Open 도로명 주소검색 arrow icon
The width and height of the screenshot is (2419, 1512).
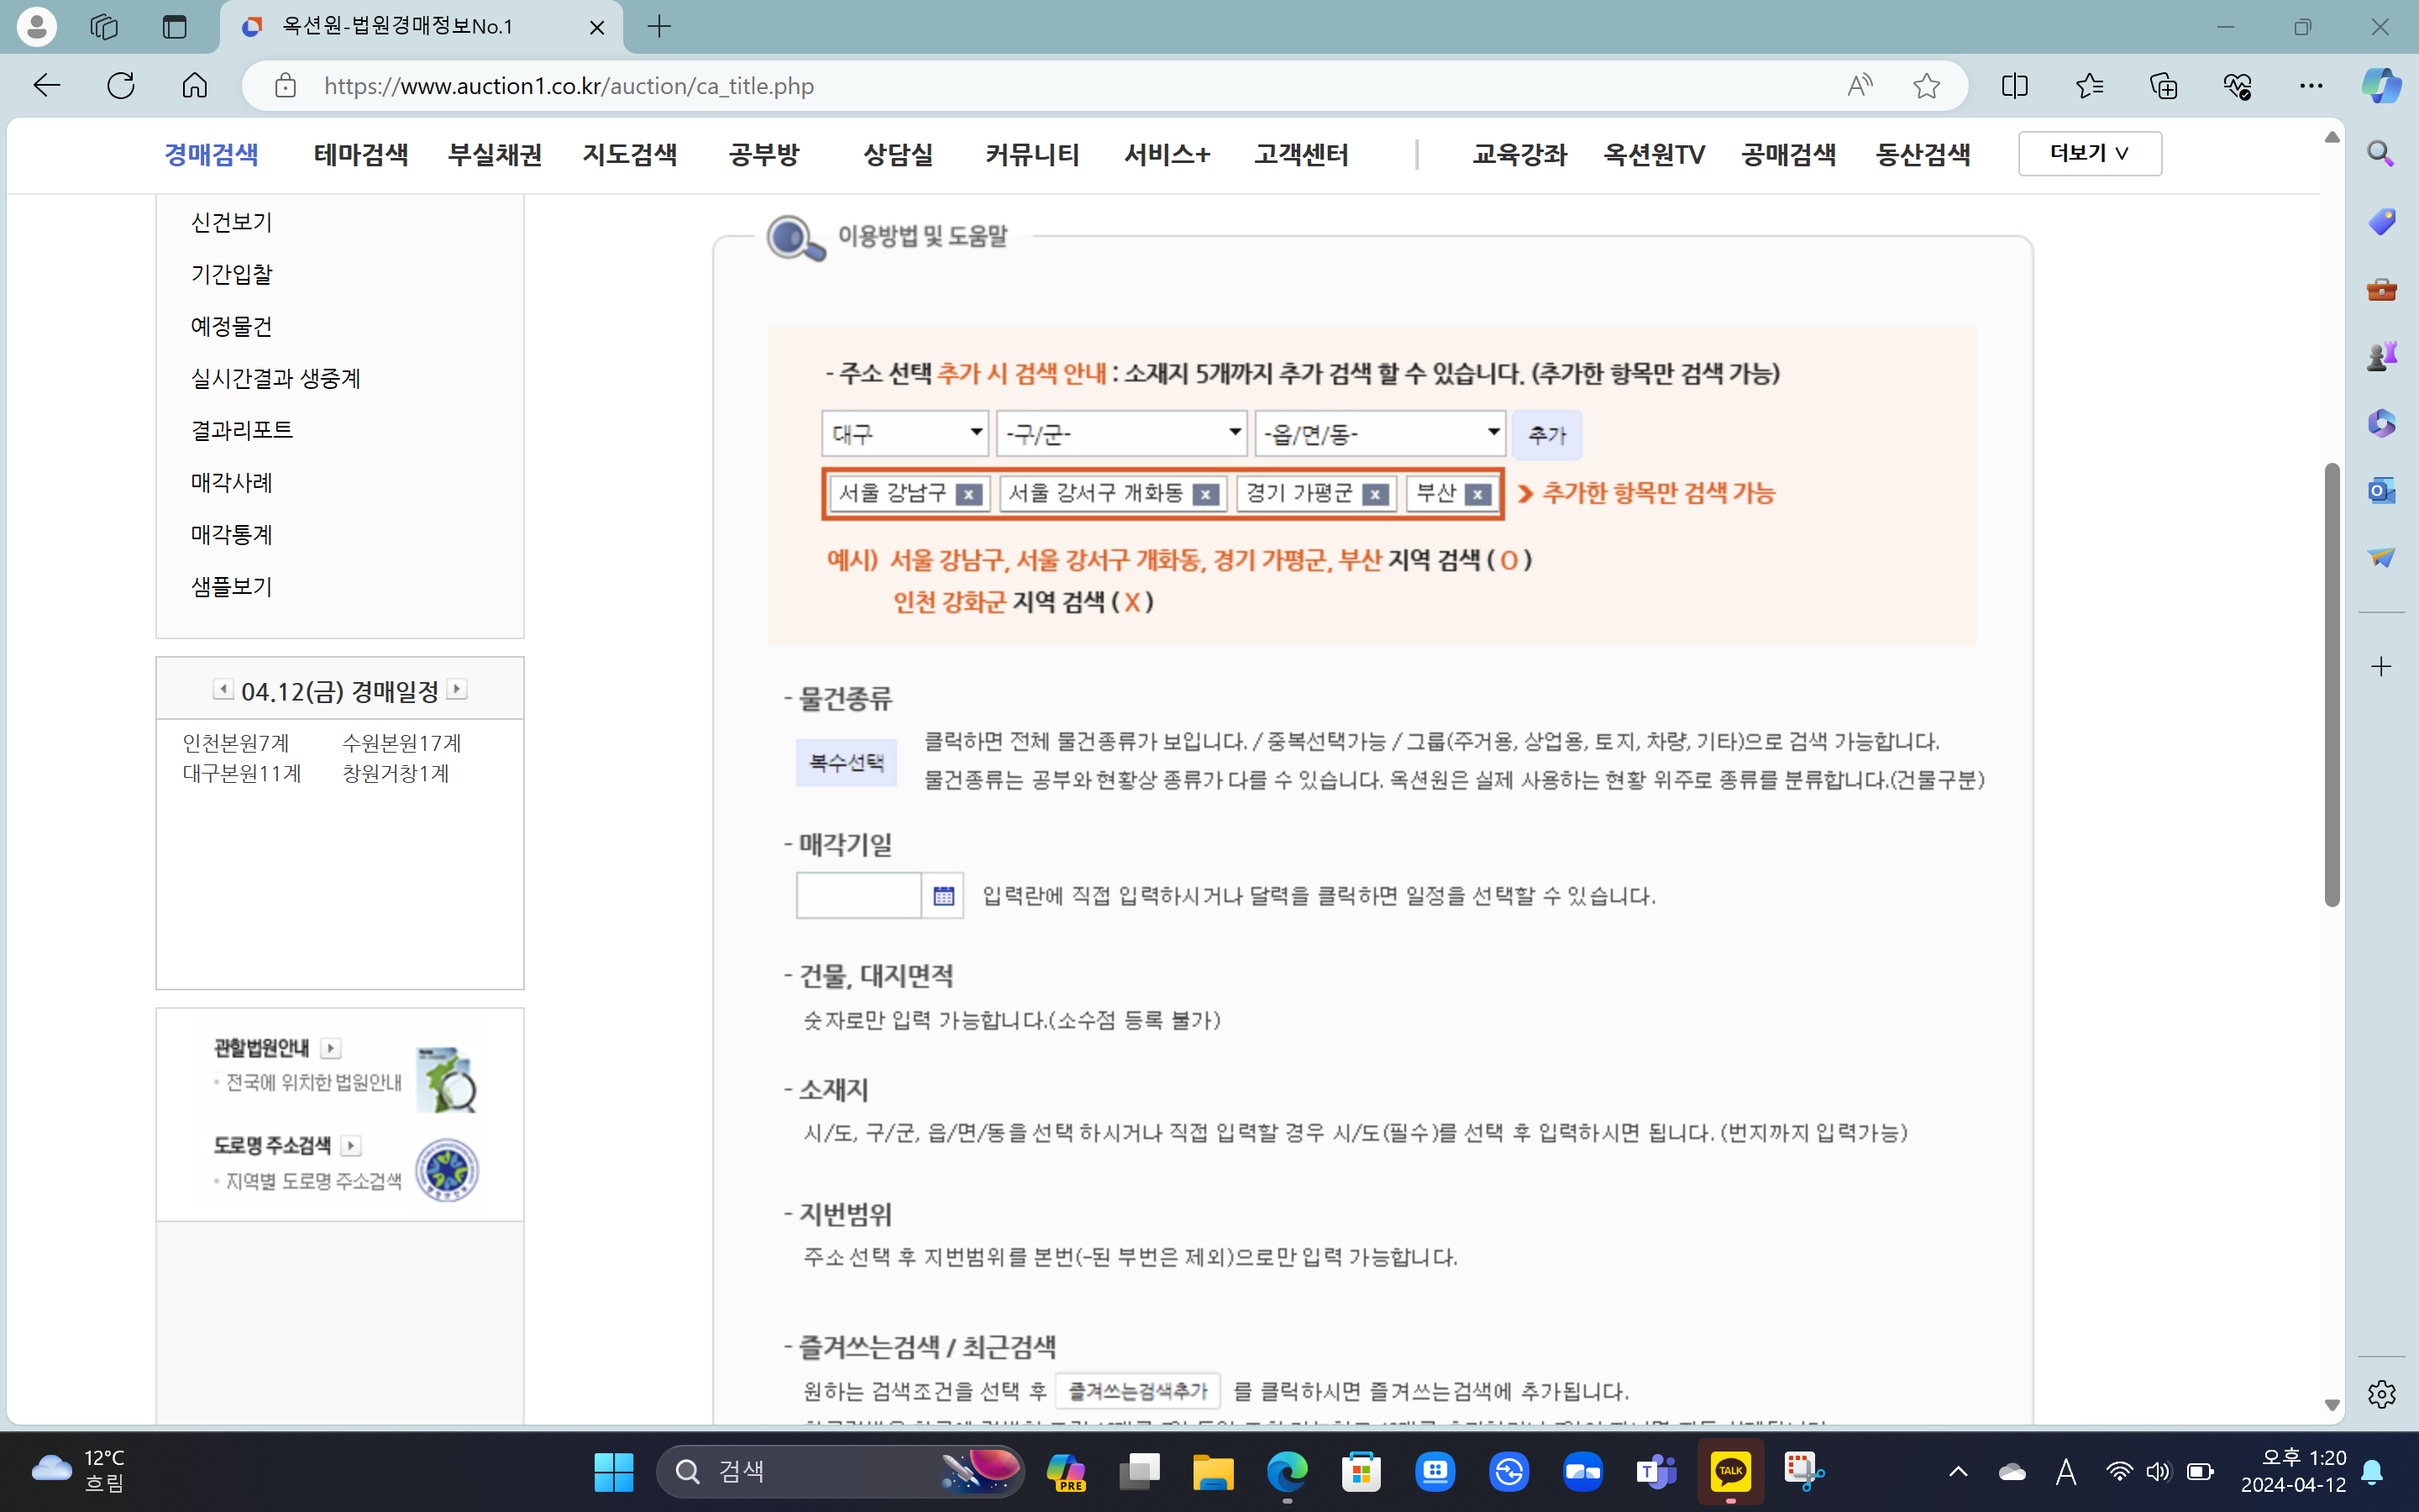[351, 1145]
